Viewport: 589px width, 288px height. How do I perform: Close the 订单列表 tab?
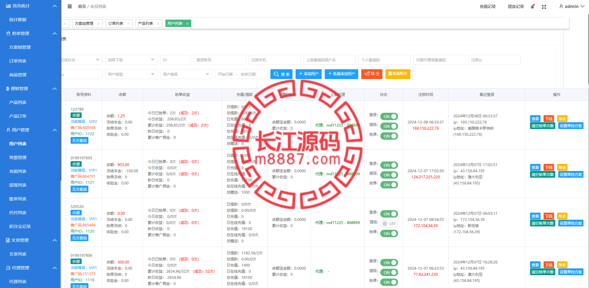(128, 24)
